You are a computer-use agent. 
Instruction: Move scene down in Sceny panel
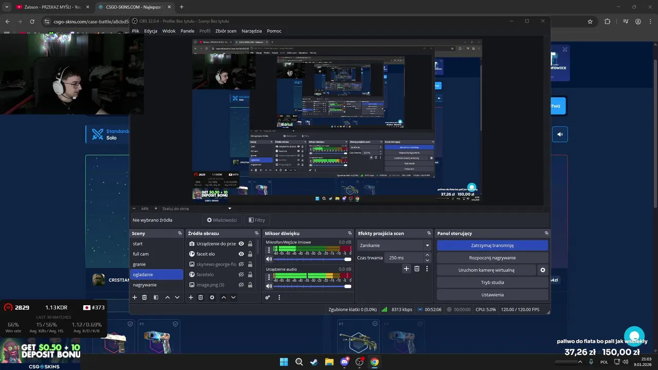[x=177, y=298]
